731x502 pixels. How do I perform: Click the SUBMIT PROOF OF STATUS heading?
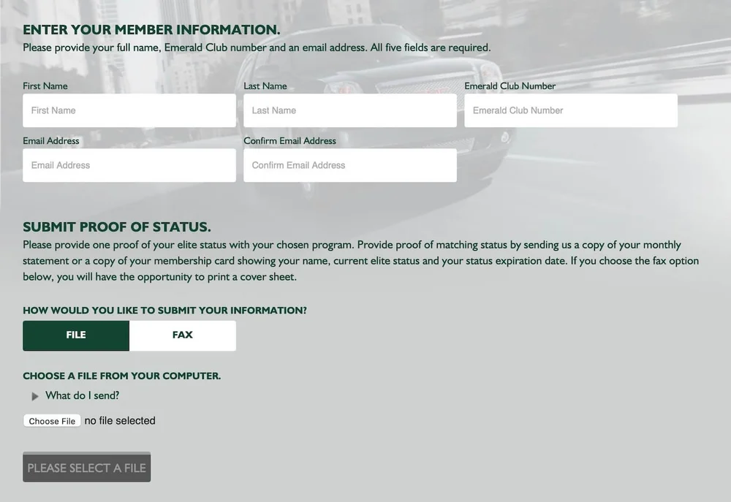[x=115, y=227]
